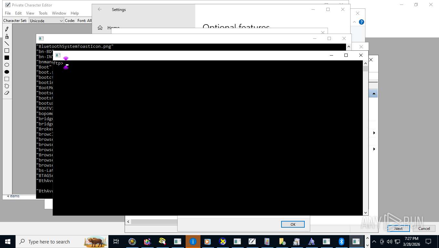Collapse the chevron beside the help icon
This screenshot has height=248, width=439.
pos(354,22)
